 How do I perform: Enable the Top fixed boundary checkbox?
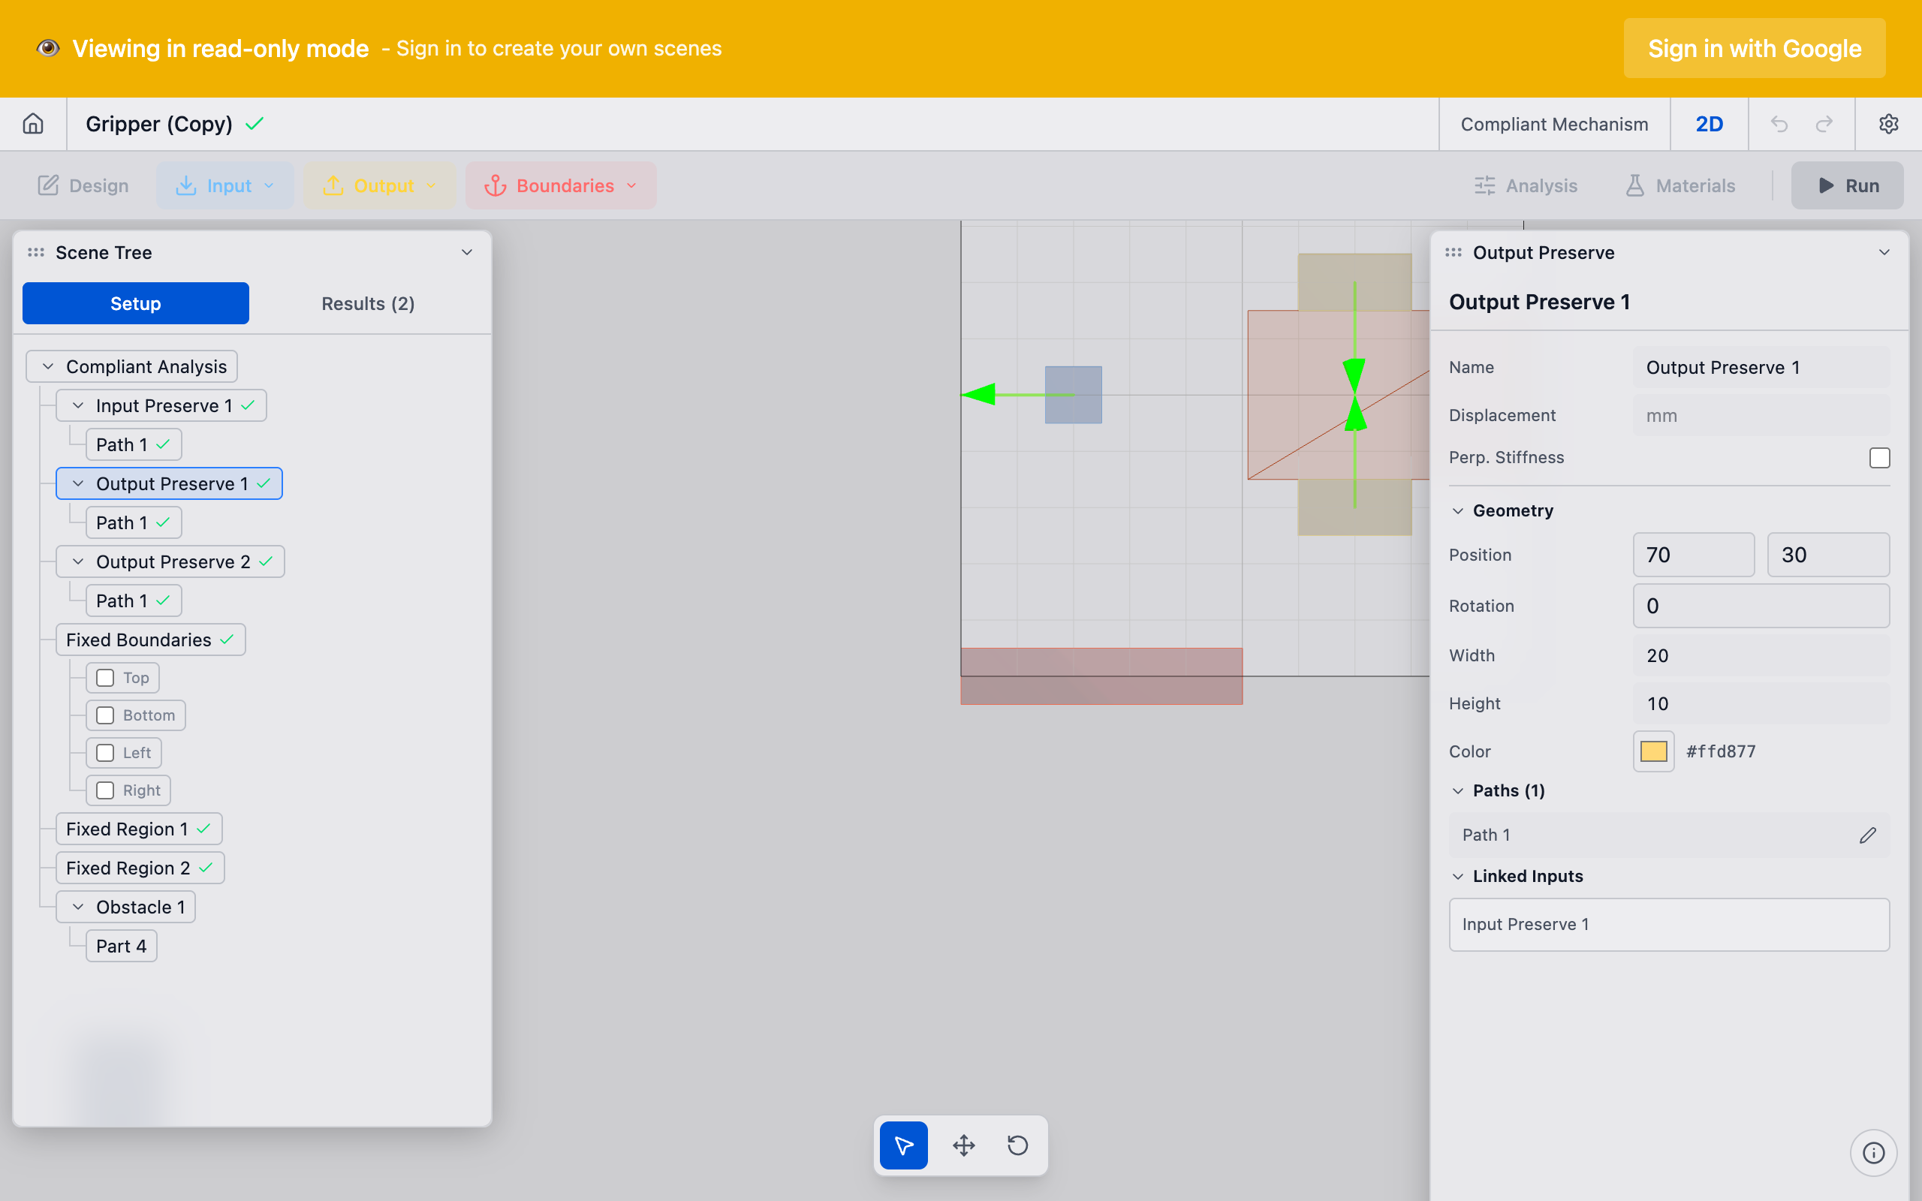pyautogui.click(x=105, y=678)
